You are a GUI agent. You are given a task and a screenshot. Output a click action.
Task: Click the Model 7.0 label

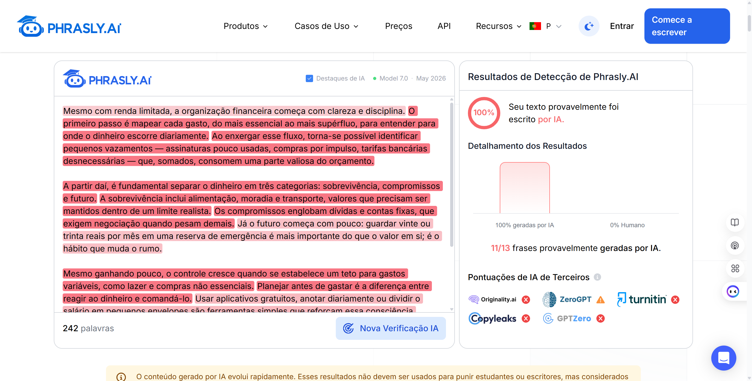coord(393,78)
